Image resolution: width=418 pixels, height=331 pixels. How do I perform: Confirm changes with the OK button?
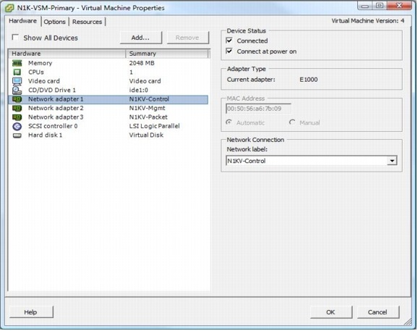pyautogui.click(x=330, y=312)
